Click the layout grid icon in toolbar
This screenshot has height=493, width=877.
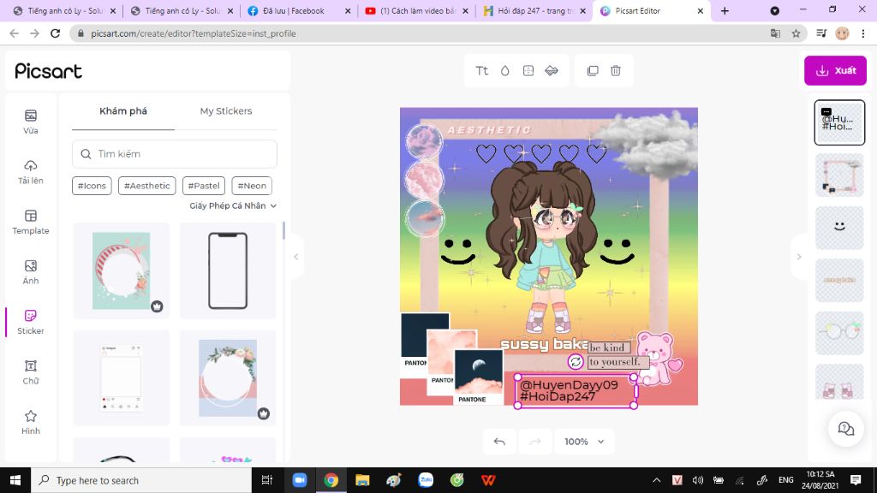pyautogui.click(x=528, y=70)
